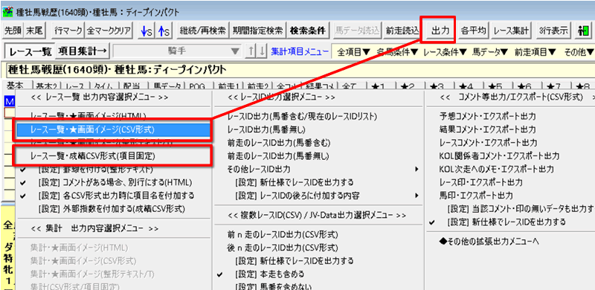Open the 馬データ tab in the tab strip

tap(166, 86)
